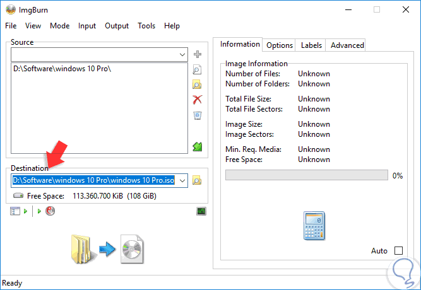This screenshot has width=421, height=290.
Task: Click the red disc output mode icon
Action: point(50,211)
